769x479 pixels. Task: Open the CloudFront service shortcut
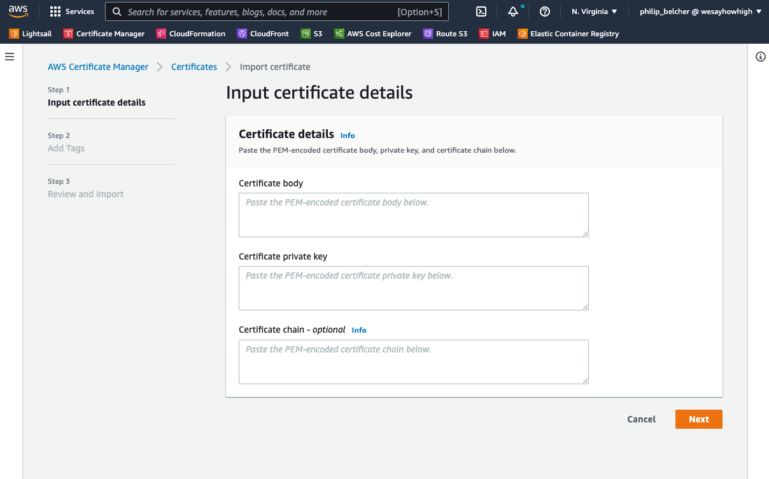[263, 33]
